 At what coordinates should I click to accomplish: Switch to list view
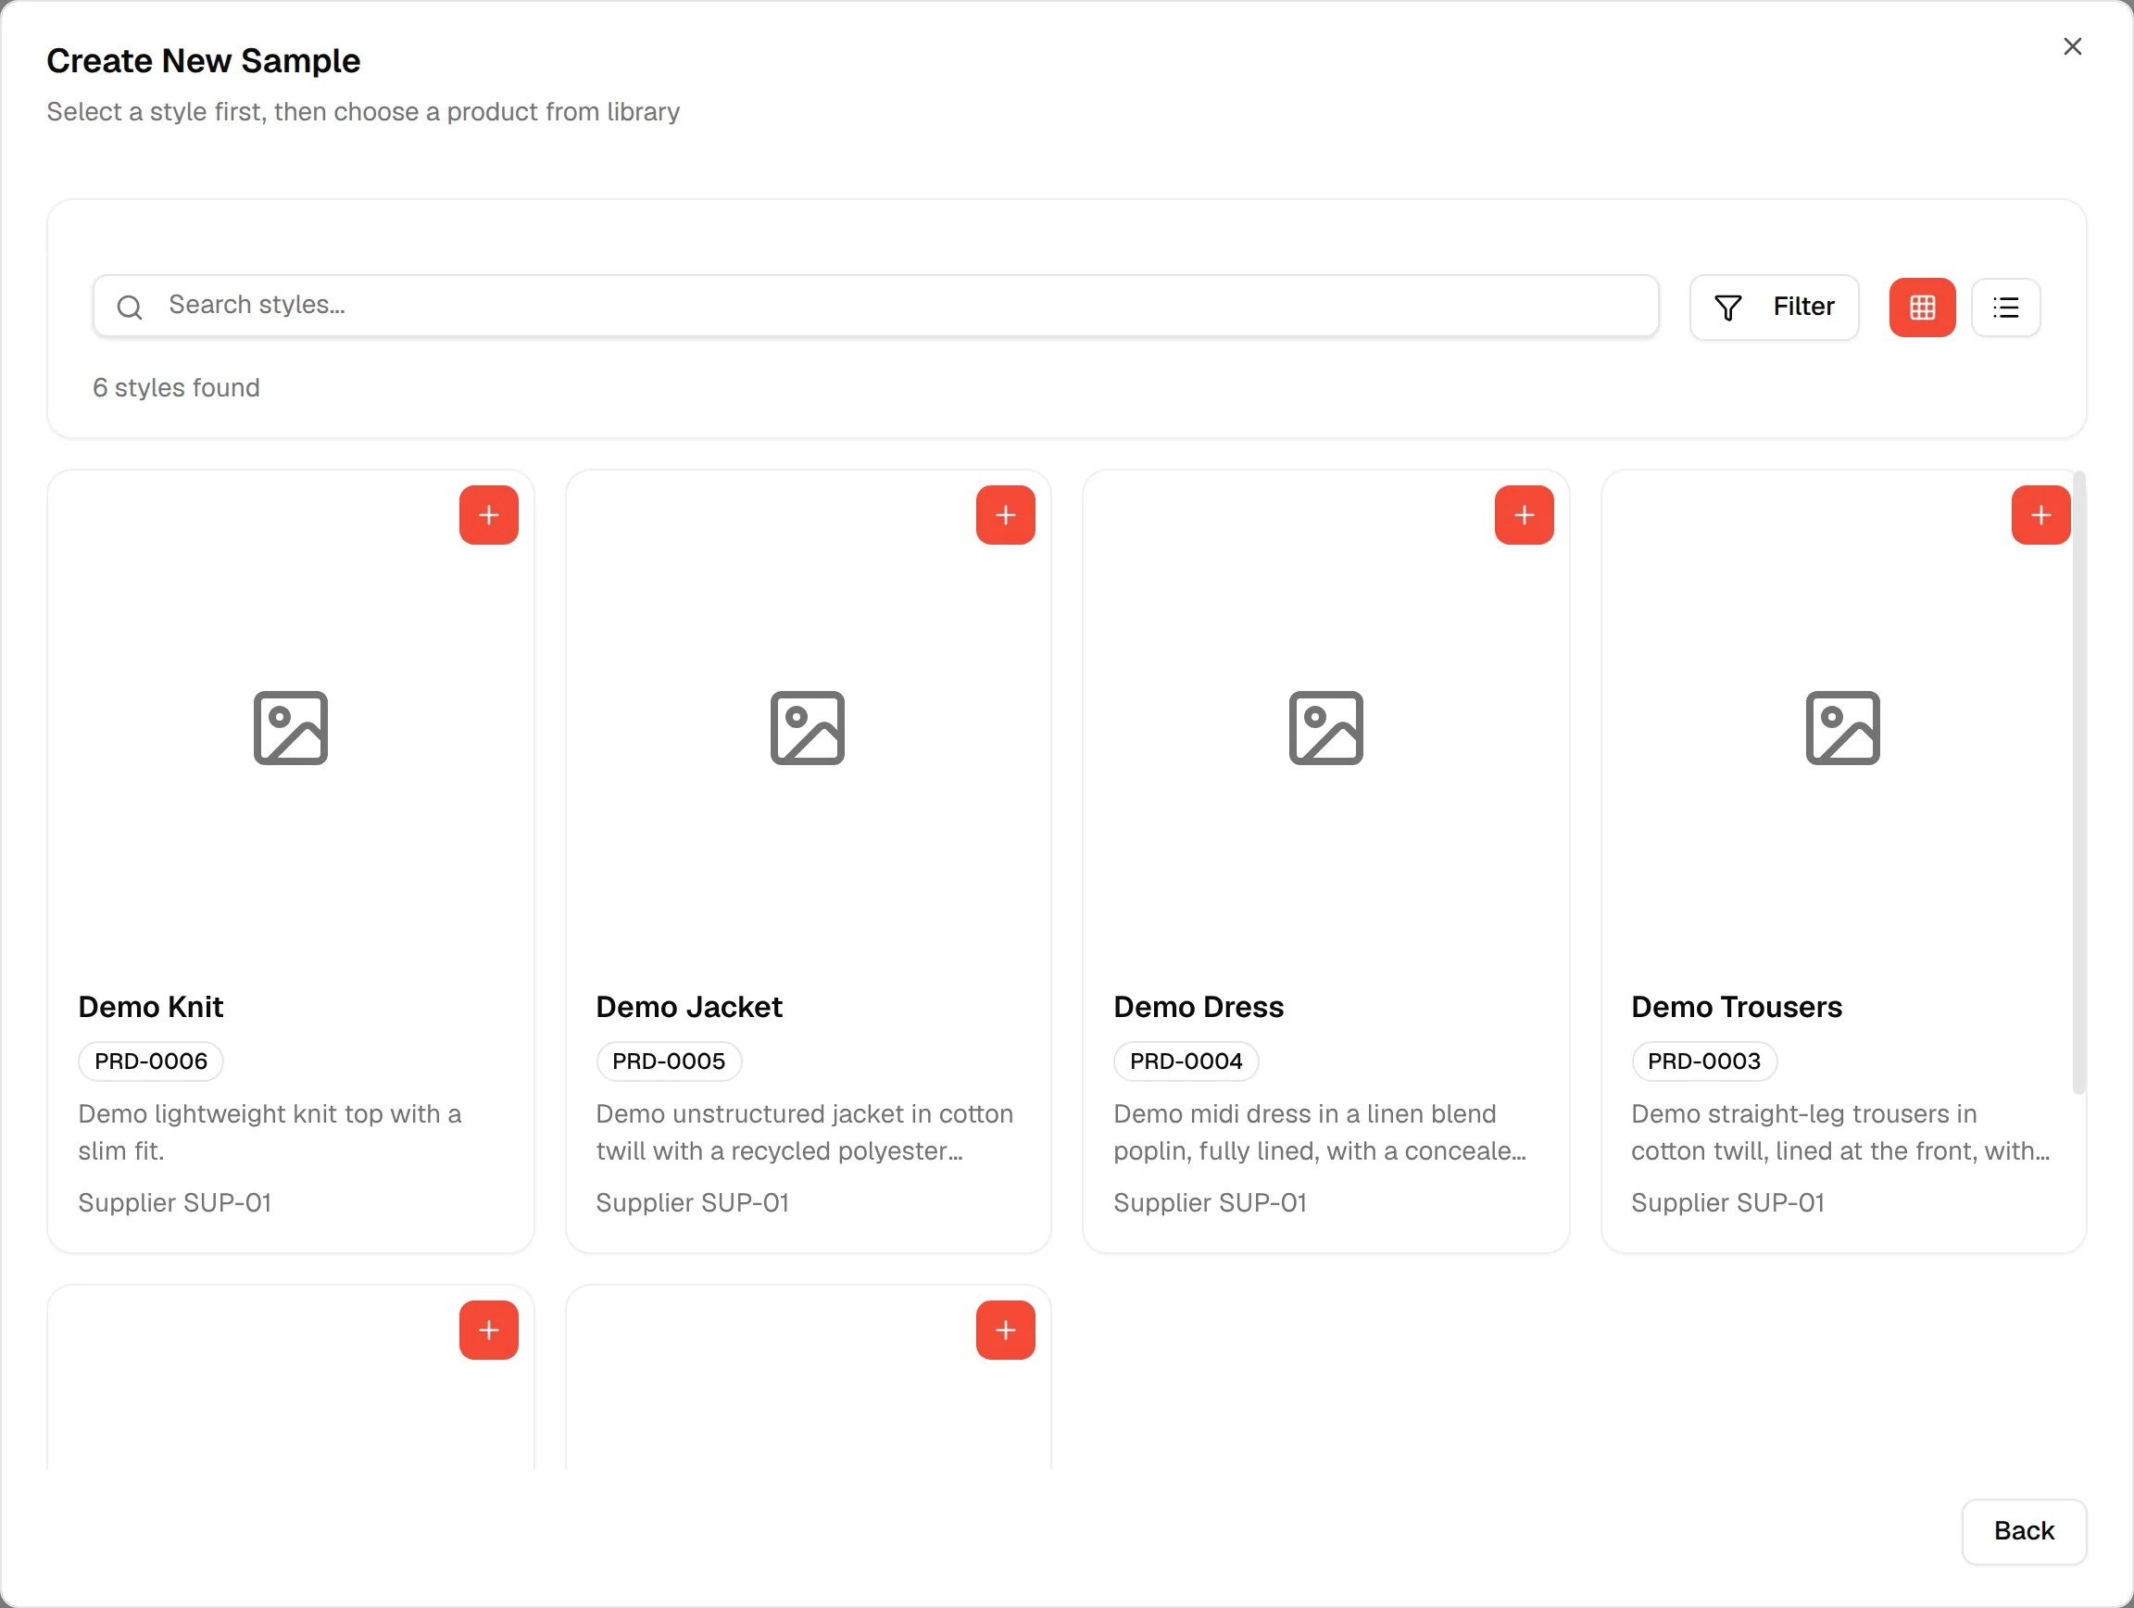pyautogui.click(x=2005, y=308)
